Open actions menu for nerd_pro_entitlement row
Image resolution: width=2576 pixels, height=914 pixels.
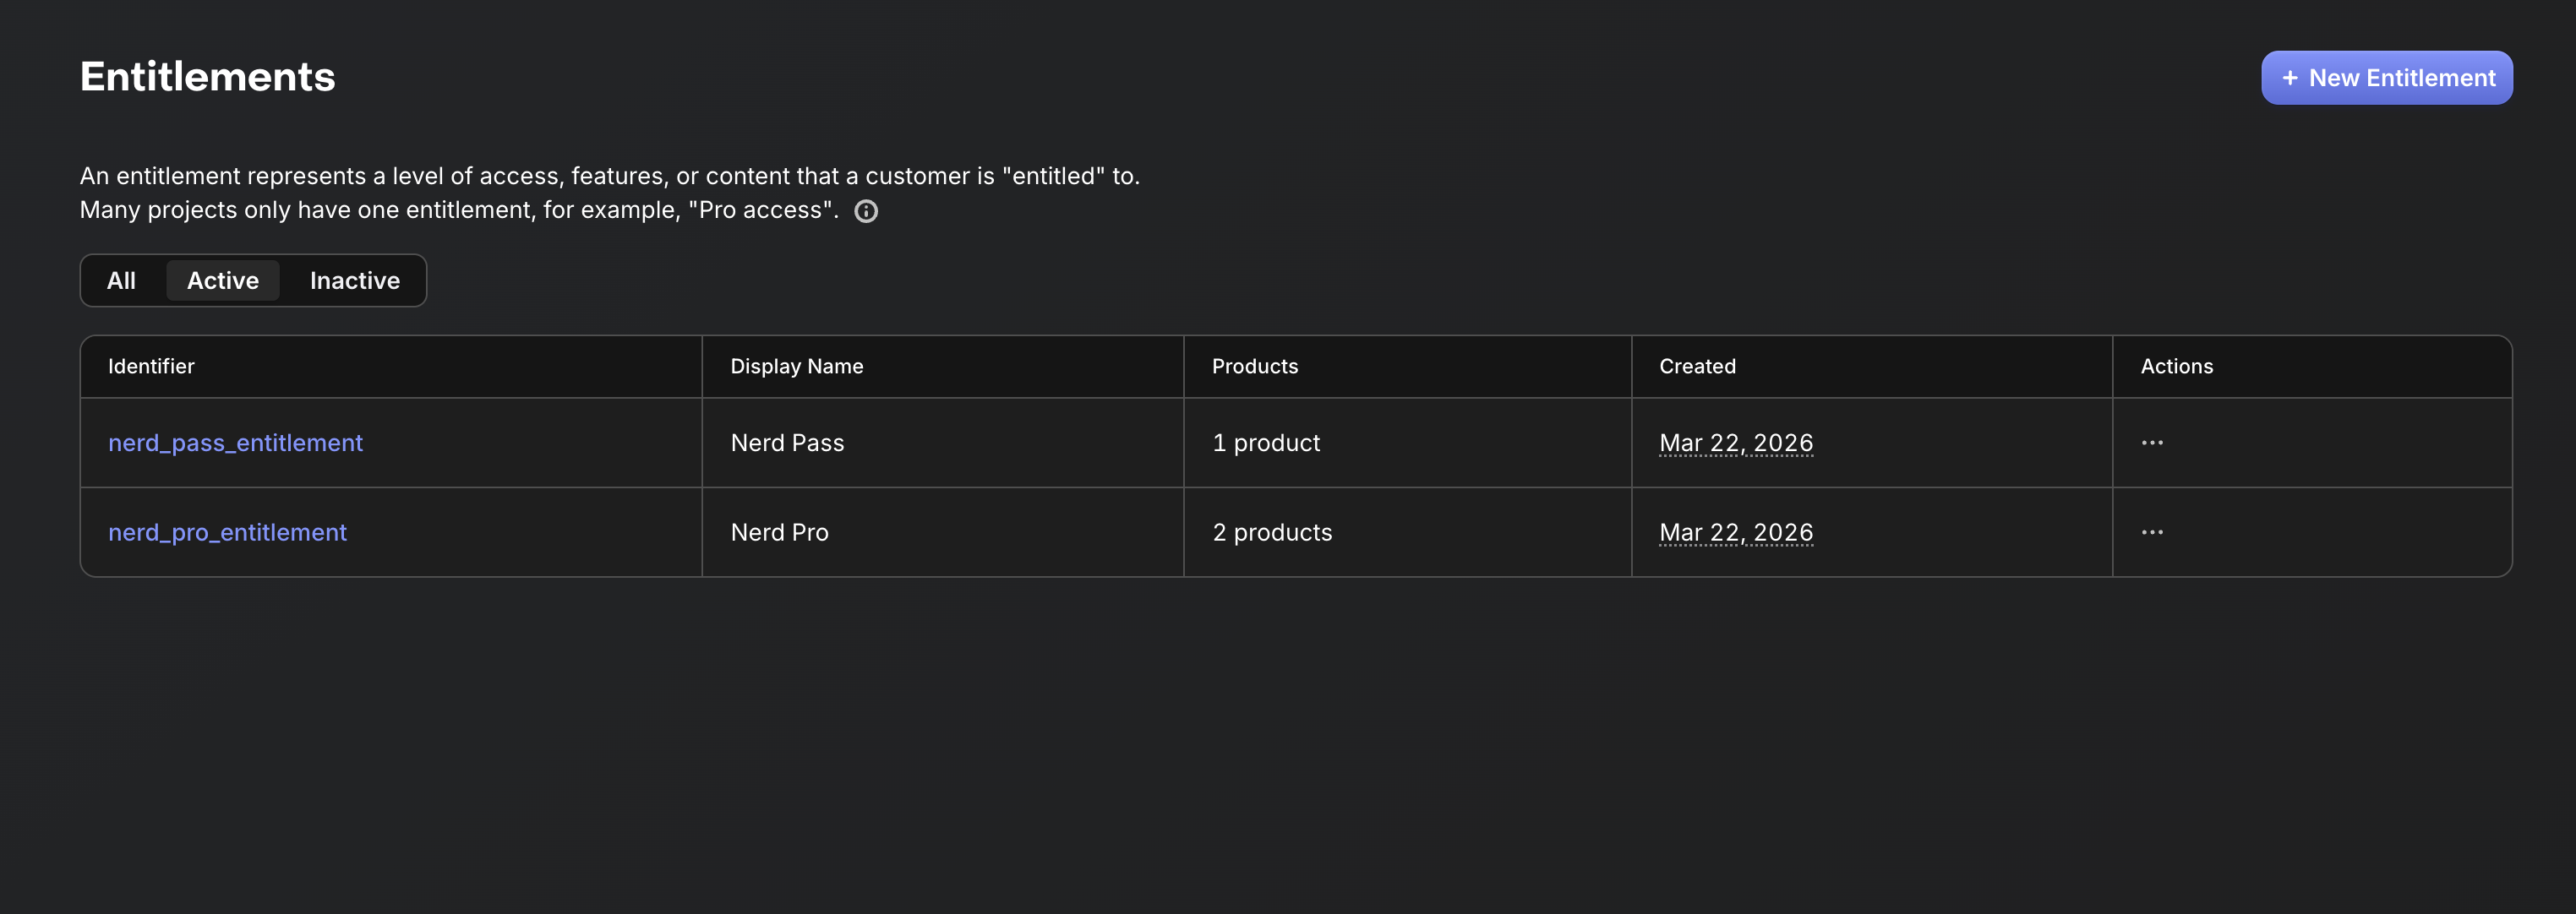click(x=2152, y=532)
